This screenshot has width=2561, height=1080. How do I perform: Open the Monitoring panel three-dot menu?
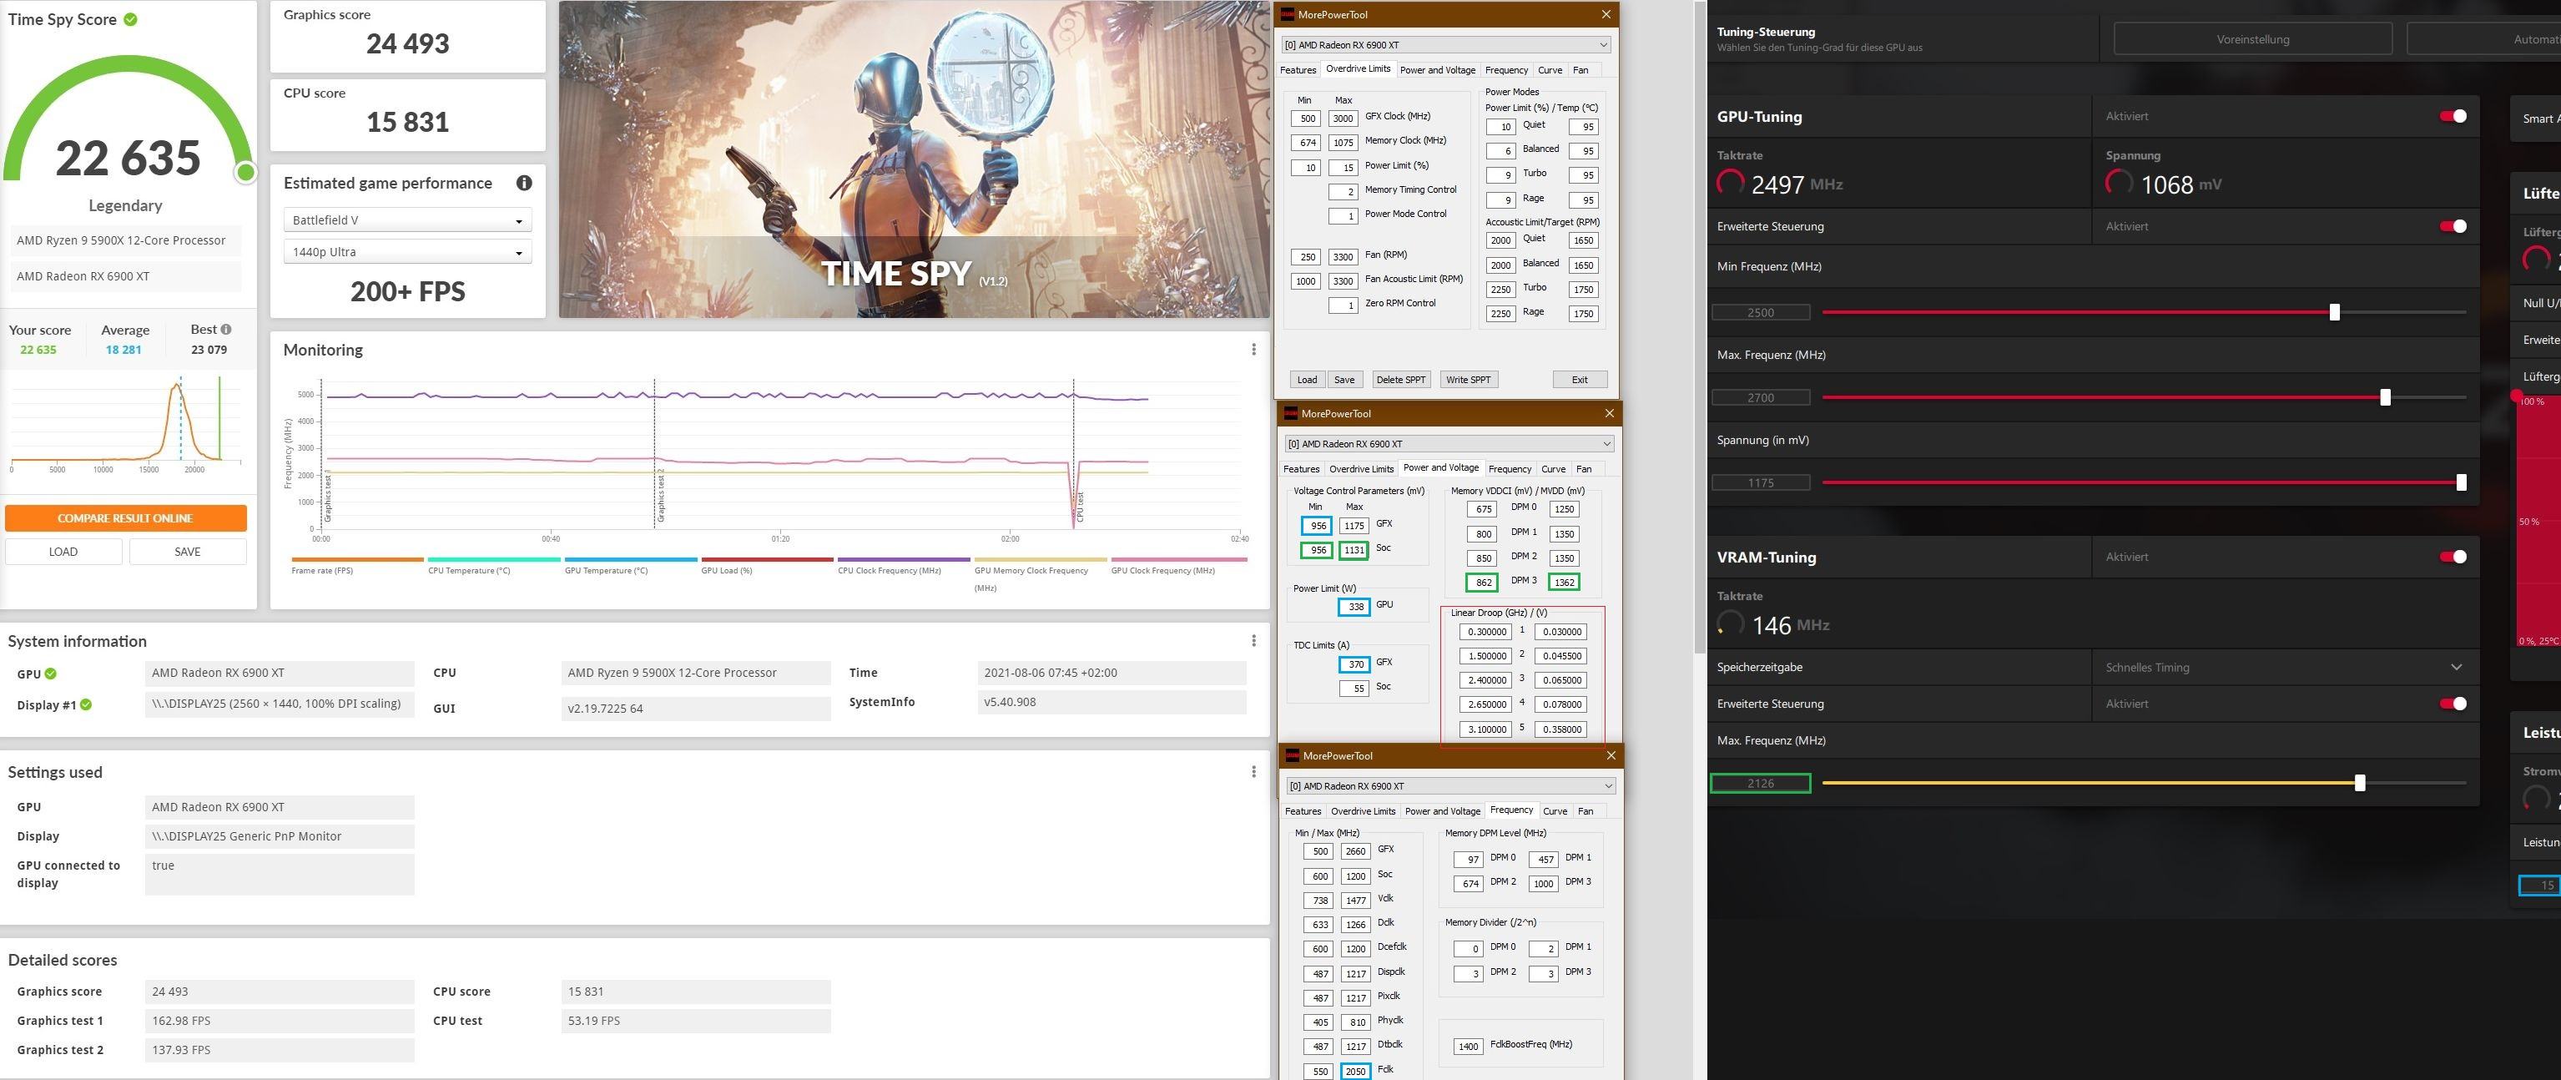tap(1253, 349)
